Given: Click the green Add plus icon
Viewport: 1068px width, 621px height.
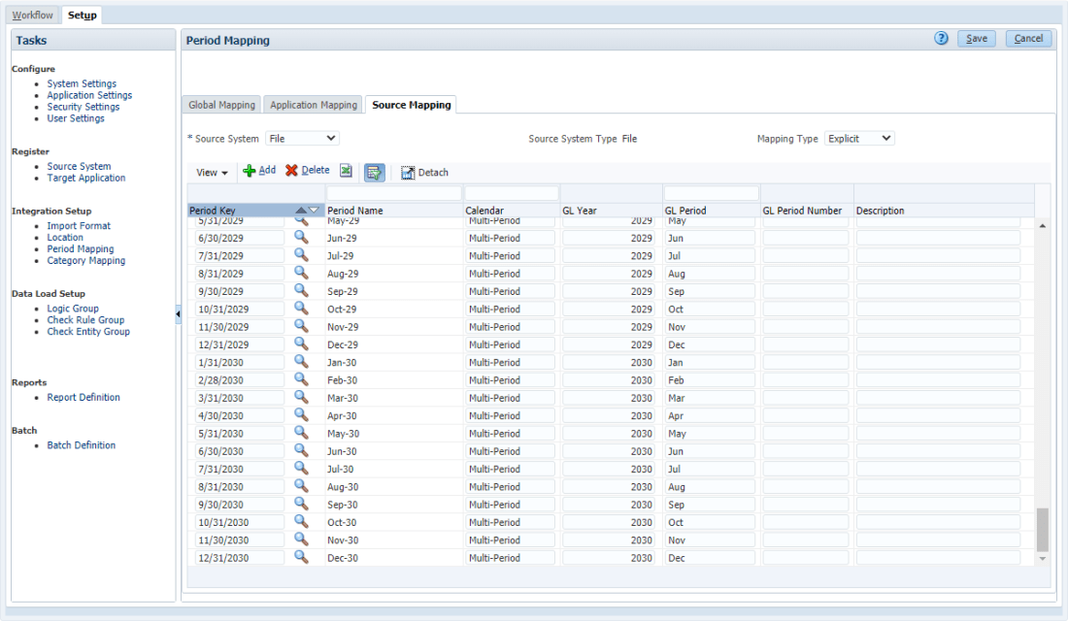Looking at the screenshot, I should pos(250,171).
